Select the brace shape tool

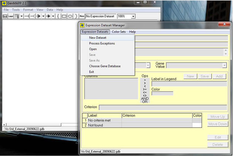pos(58,16)
